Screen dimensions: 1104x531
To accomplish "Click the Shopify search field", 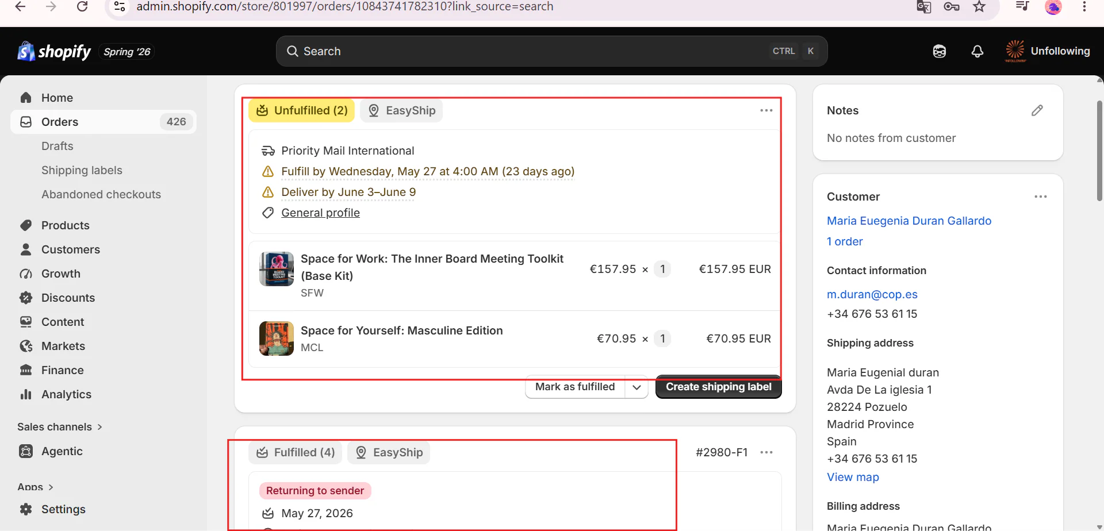I will click(x=552, y=51).
